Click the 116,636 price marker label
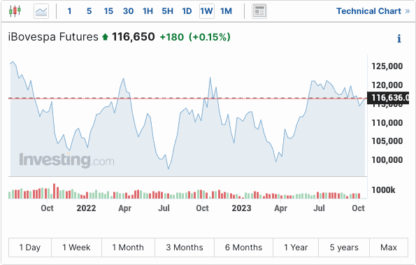This screenshot has width=416, height=265. (x=388, y=98)
